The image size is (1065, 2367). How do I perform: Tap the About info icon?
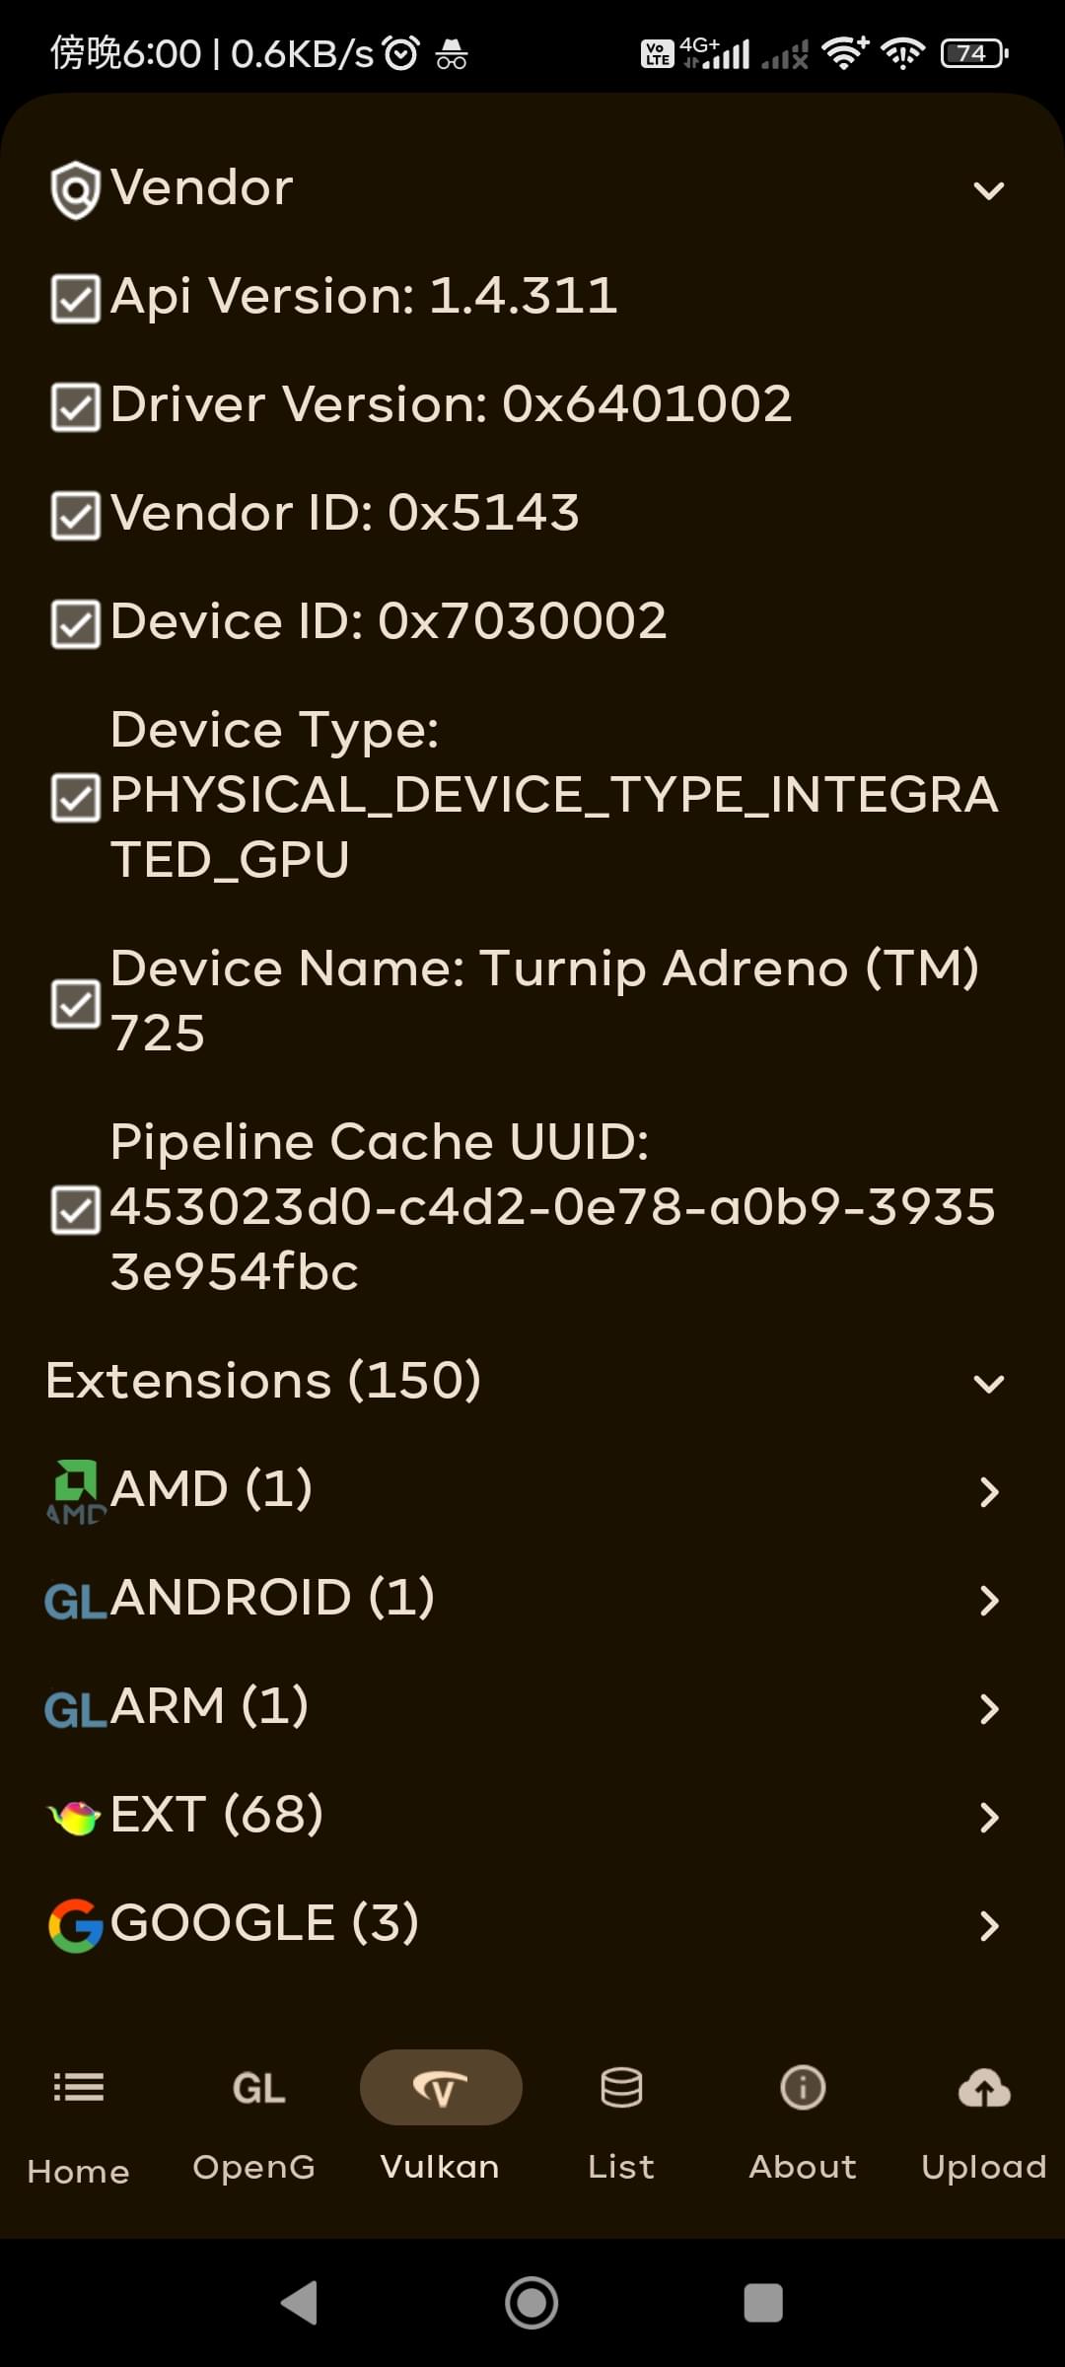[803, 2087]
